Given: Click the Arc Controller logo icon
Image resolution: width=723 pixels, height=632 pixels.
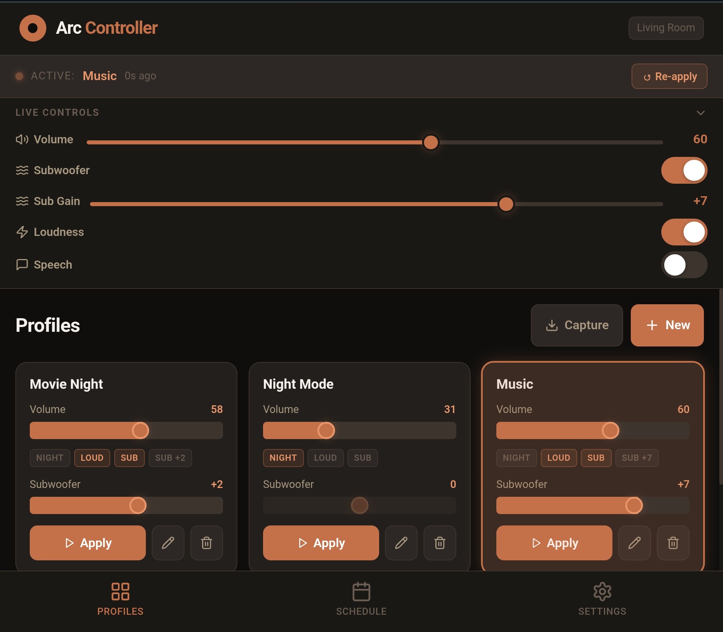Looking at the screenshot, I should [33, 28].
